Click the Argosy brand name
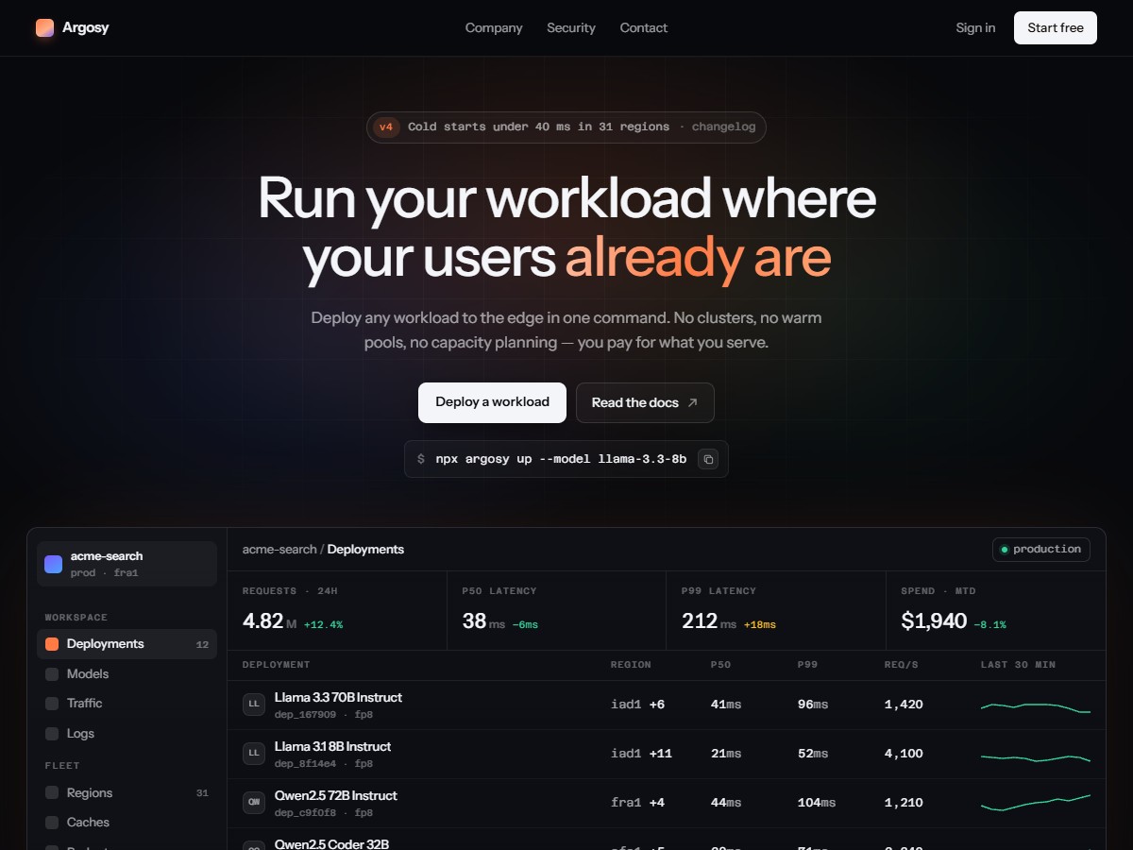The height and width of the screenshot is (850, 1133). point(86,27)
